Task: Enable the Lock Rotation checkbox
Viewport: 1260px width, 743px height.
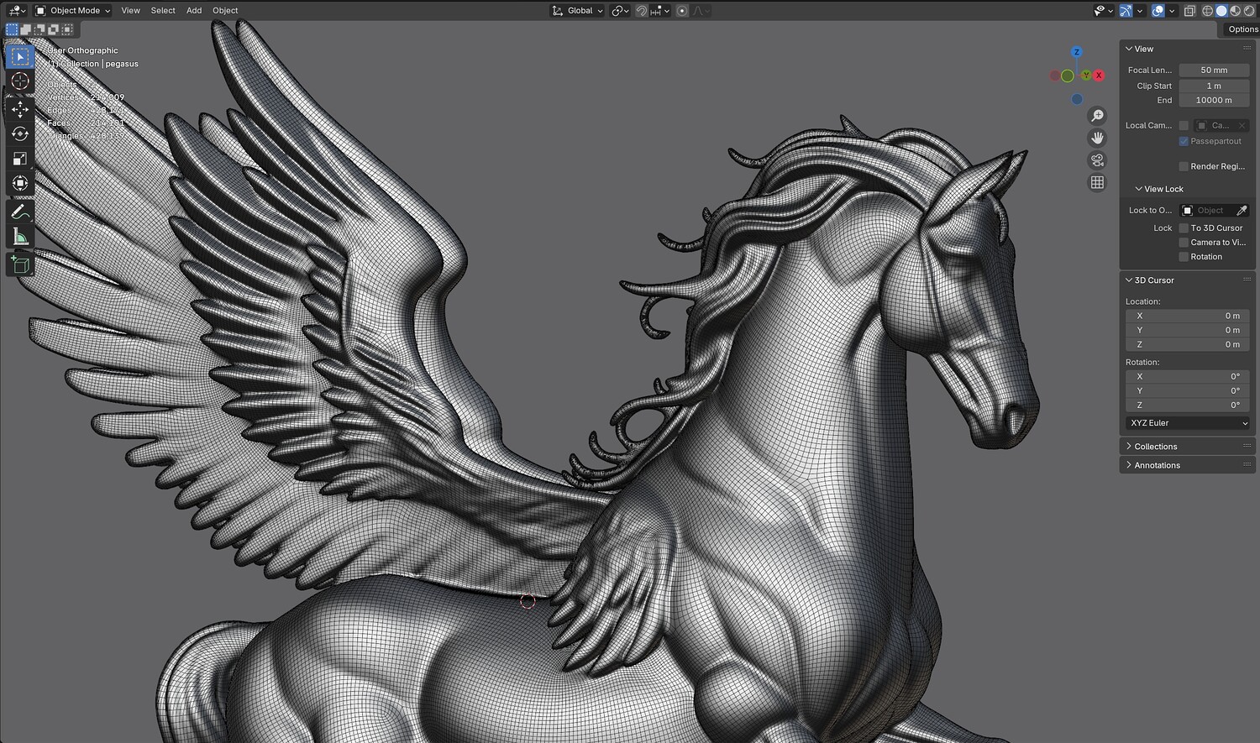Action: [1184, 257]
